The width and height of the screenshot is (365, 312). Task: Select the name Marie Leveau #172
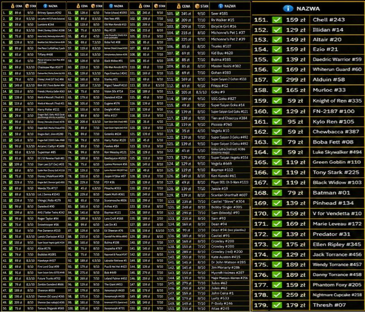337,224
